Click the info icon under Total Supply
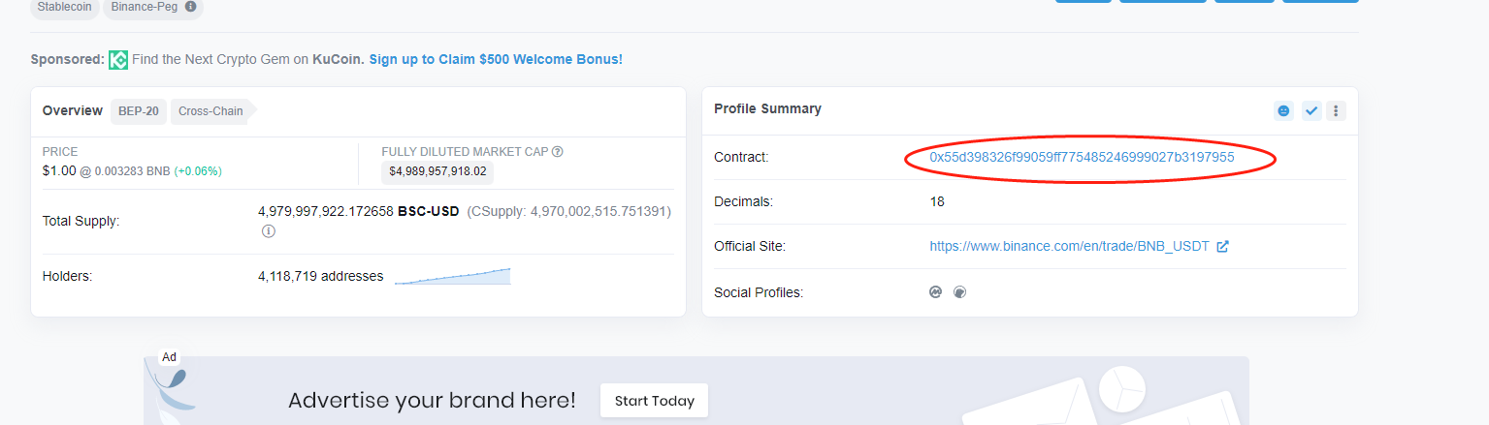 point(269,231)
